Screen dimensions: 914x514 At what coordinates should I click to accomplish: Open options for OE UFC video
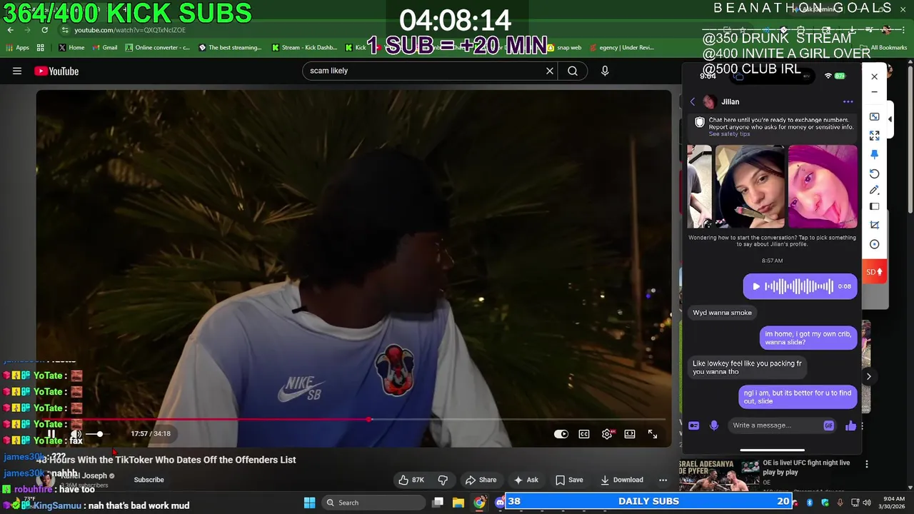[866, 464]
